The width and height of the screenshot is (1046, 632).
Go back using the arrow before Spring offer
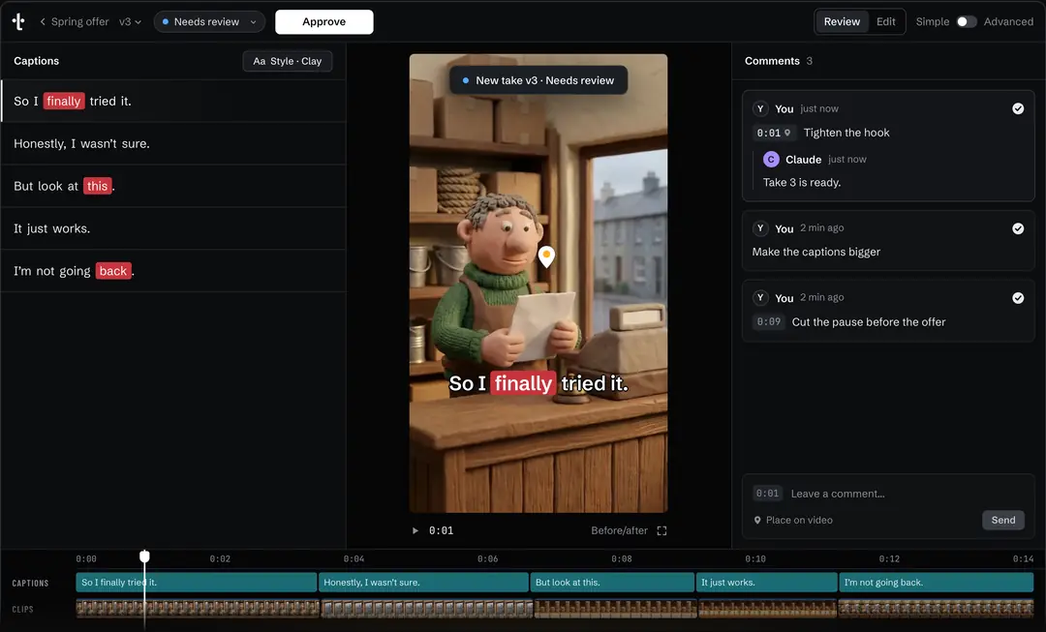(x=43, y=22)
